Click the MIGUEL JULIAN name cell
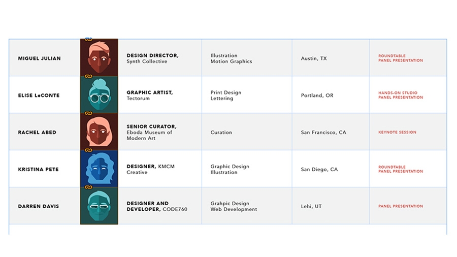The width and height of the screenshot is (457, 257). 39,58
